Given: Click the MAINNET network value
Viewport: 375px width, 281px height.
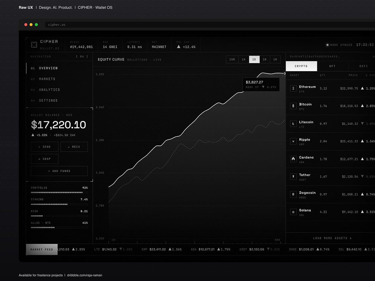Looking at the screenshot, I should pyautogui.click(x=159, y=47).
